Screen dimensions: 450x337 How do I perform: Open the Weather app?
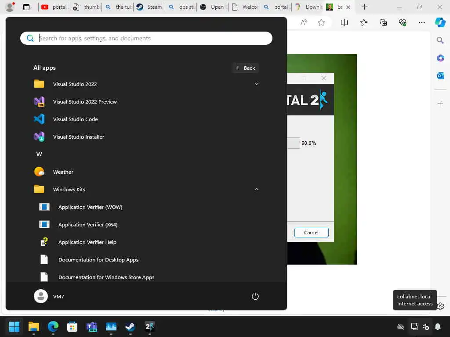146,172
